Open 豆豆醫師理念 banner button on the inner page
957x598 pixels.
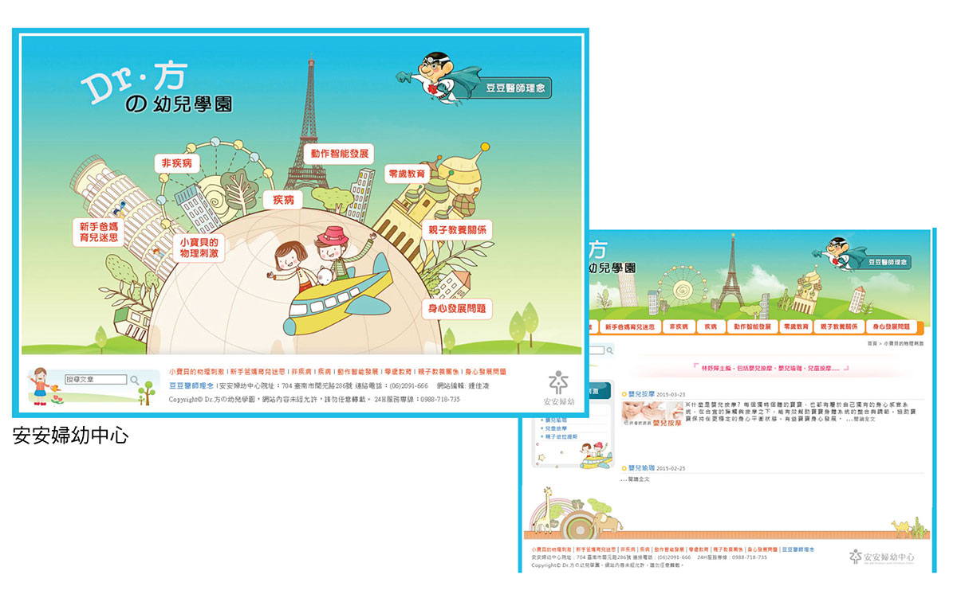[888, 263]
